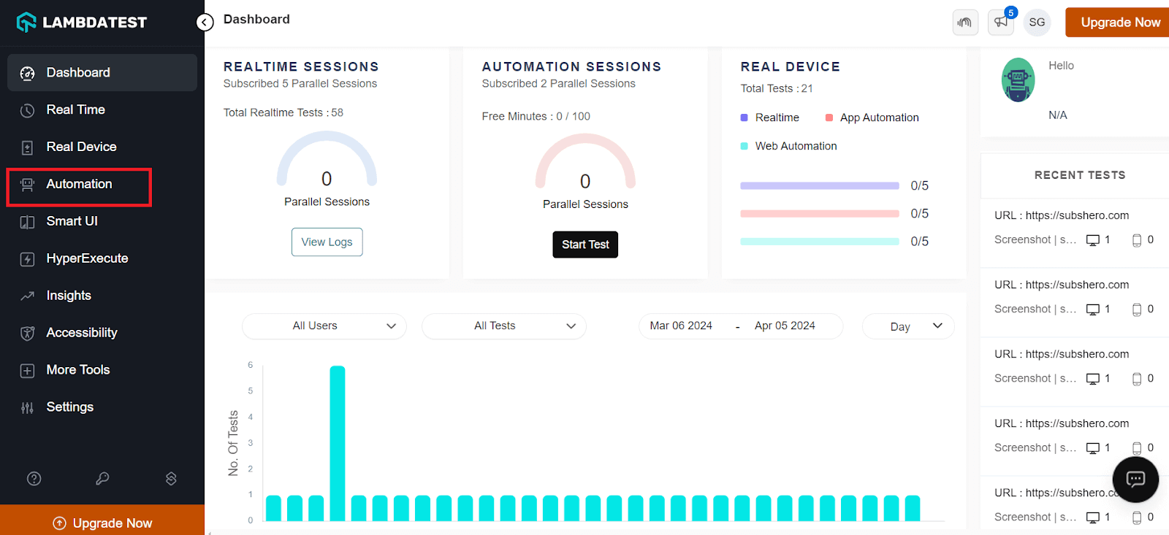Click the Start Test button
This screenshot has height=535, width=1169.
[x=585, y=245]
